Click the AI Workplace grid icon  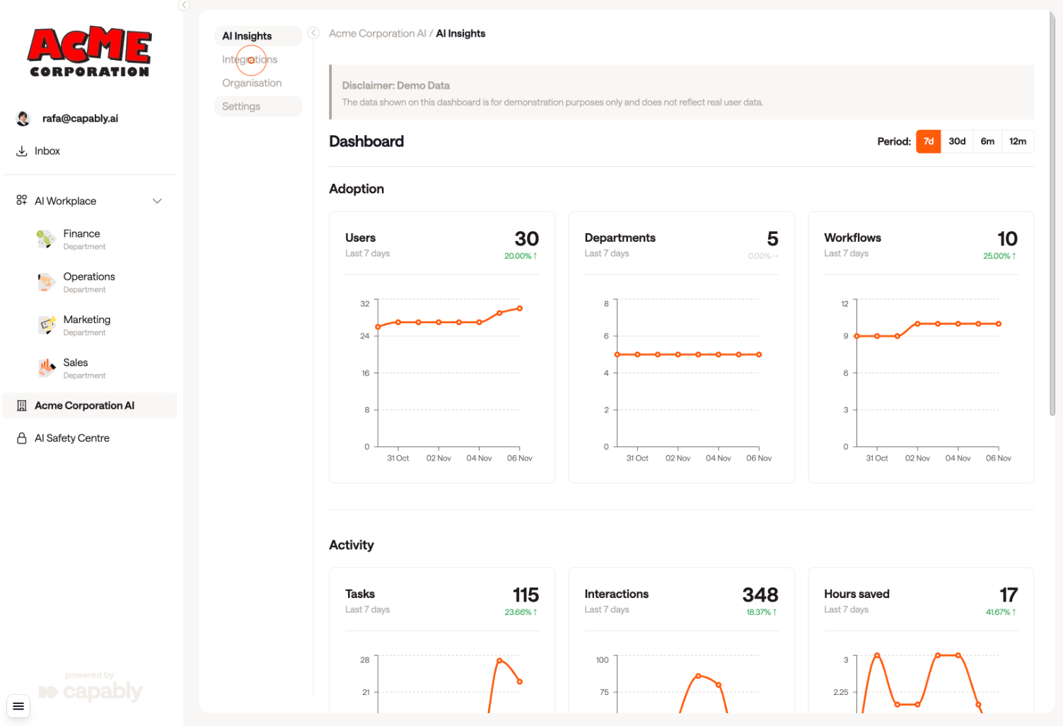coord(22,201)
